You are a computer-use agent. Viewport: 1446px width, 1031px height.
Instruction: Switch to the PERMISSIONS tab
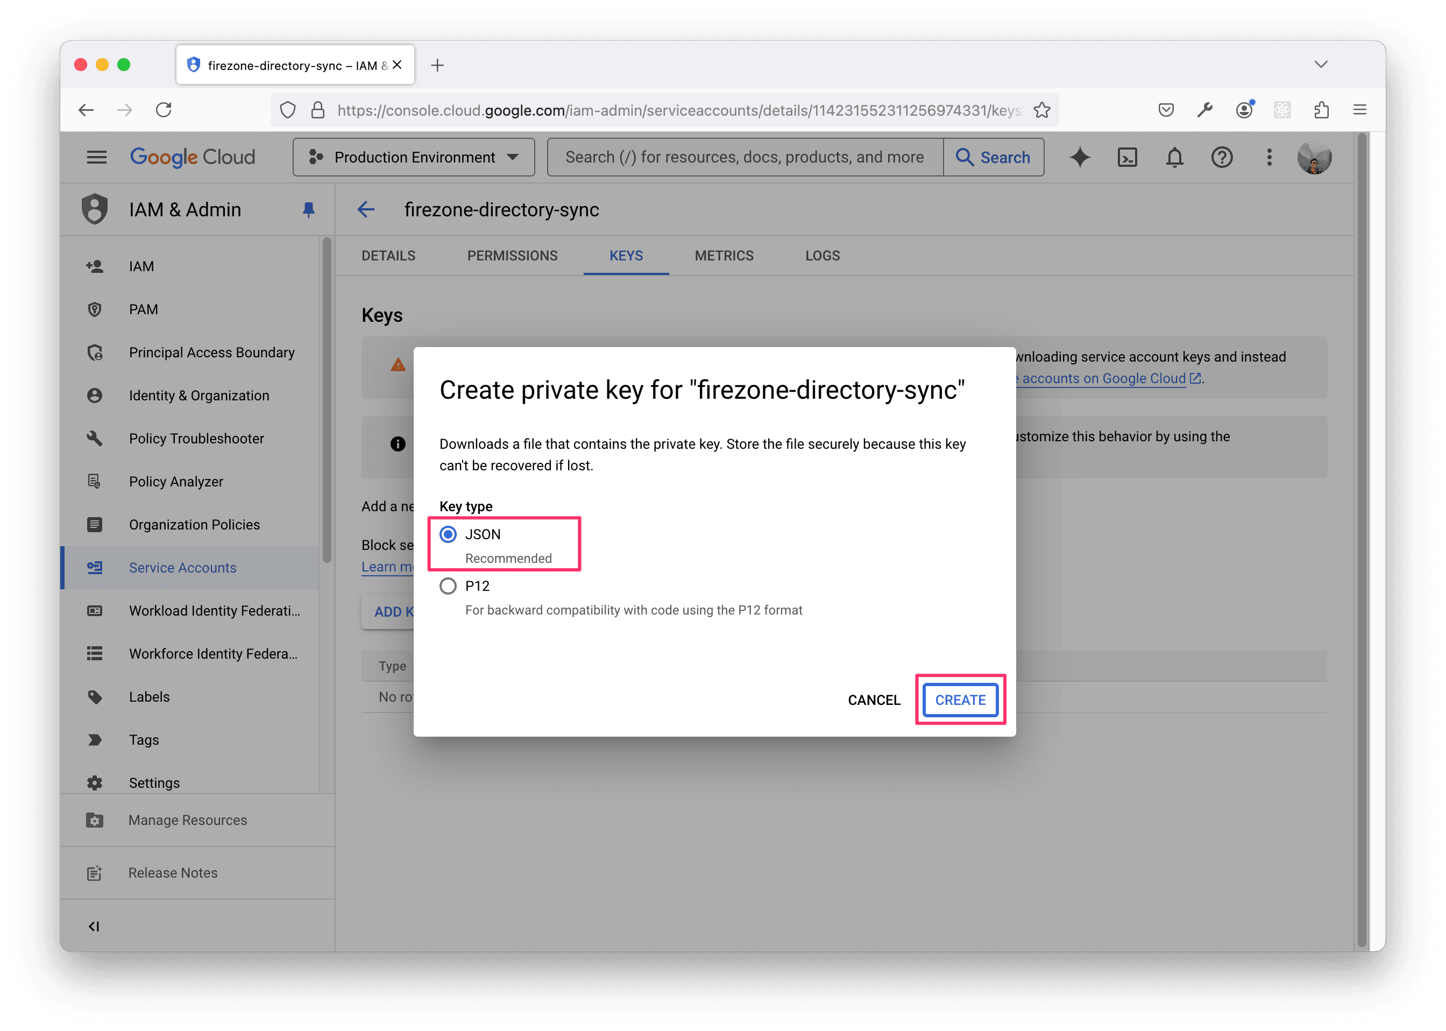pyautogui.click(x=512, y=255)
